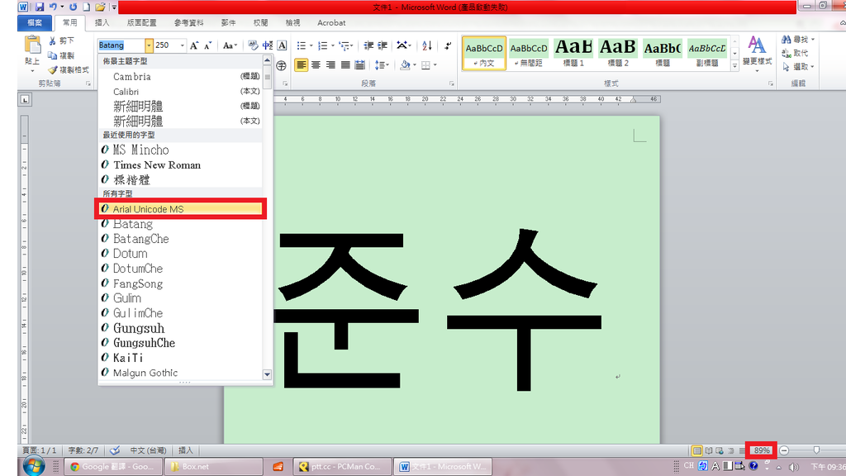
Task: Open the Box.net folder in the taskbar
Action: click(x=214, y=466)
